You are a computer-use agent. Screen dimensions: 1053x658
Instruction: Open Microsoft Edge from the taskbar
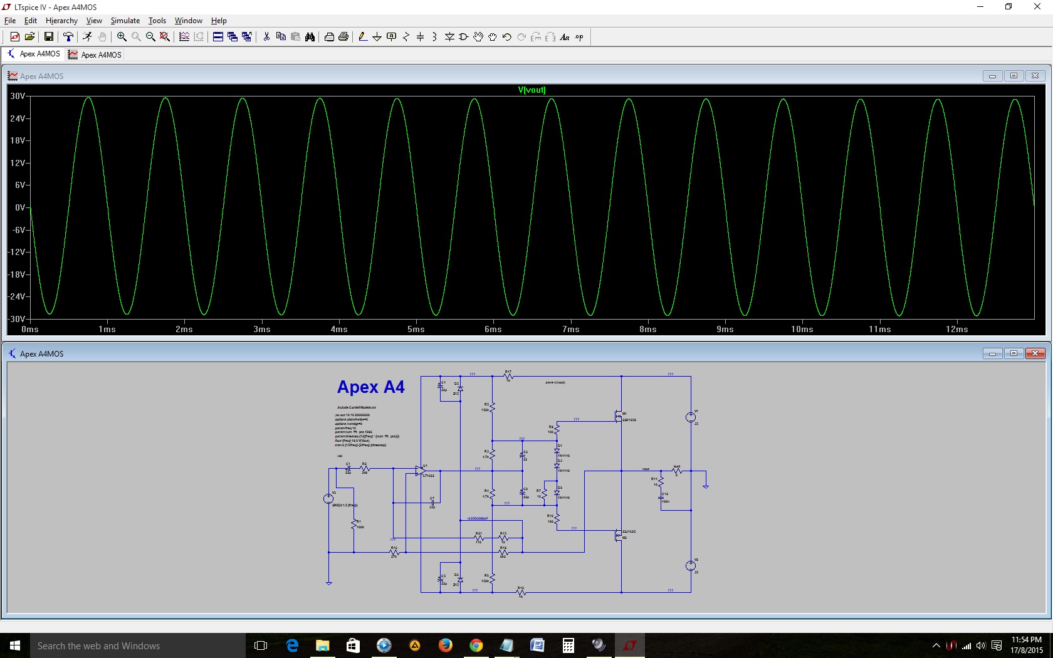coord(292,645)
